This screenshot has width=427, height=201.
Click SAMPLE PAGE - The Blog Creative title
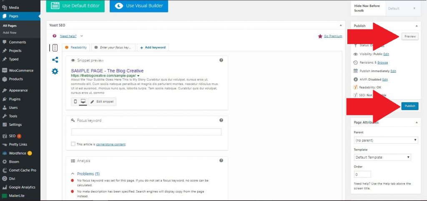(107, 71)
